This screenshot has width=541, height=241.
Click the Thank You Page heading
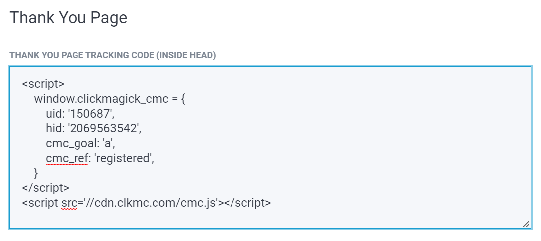[x=69, y=18]
